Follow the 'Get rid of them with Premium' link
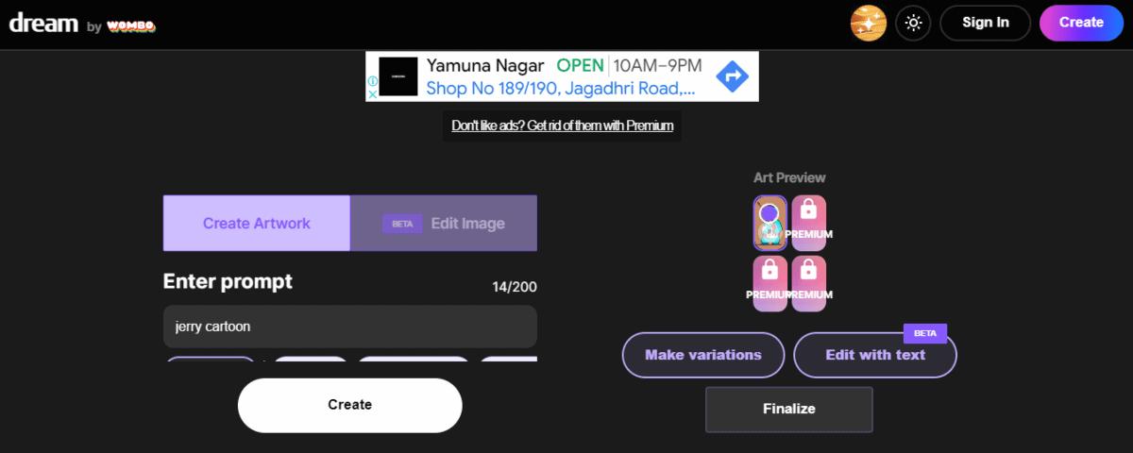The image size is (1133, 453). 562,126
